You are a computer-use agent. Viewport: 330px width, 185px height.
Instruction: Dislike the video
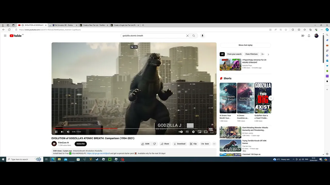(x=154, y=144)
